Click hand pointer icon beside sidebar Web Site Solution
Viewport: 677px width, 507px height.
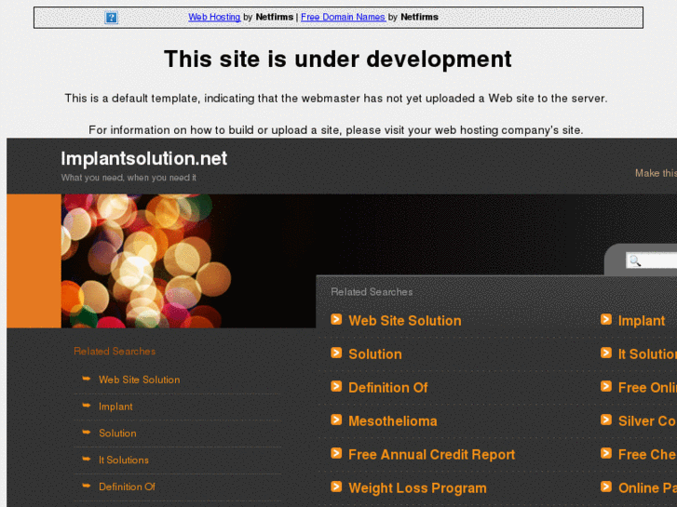pyautogui.click(x=87, y=379)
